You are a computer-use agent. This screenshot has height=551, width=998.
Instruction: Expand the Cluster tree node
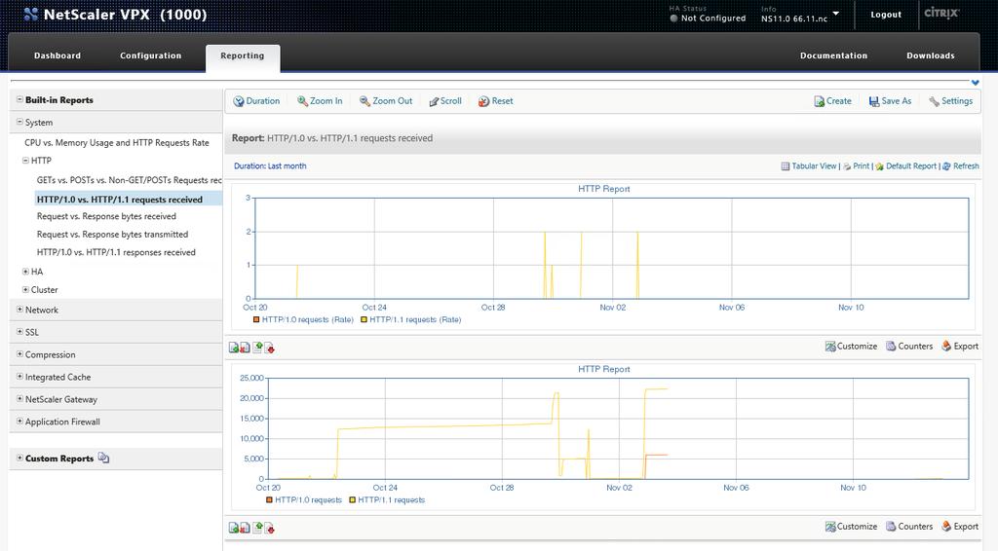(x=26, y=289)
